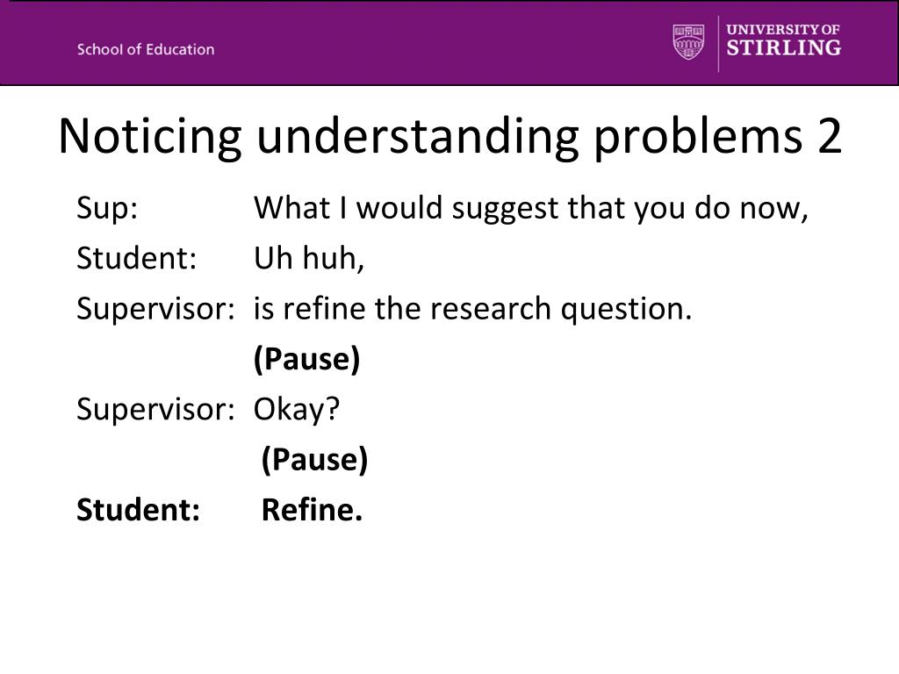Click the bold 'Student:' label
899x674 pixels.
click(138, 510)
